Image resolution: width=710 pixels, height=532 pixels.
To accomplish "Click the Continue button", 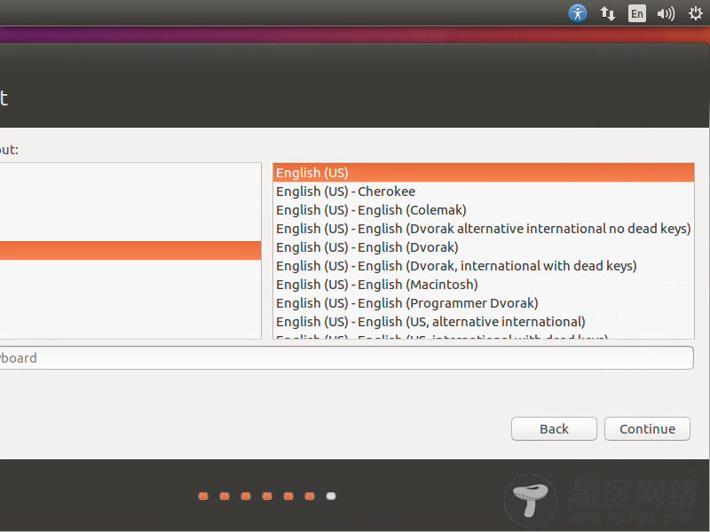I will coord(647,428).
